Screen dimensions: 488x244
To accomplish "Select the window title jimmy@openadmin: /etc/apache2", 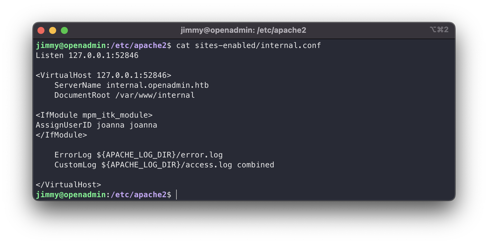I will [x=243, y=30].
